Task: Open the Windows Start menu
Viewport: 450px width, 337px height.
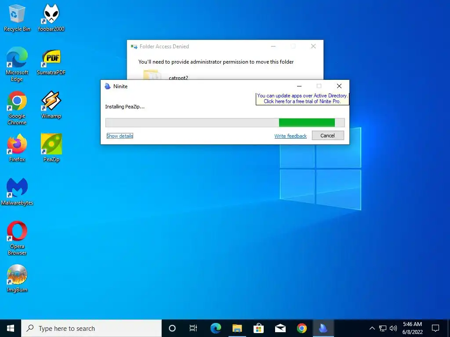Action: click(x=11, y=328)
